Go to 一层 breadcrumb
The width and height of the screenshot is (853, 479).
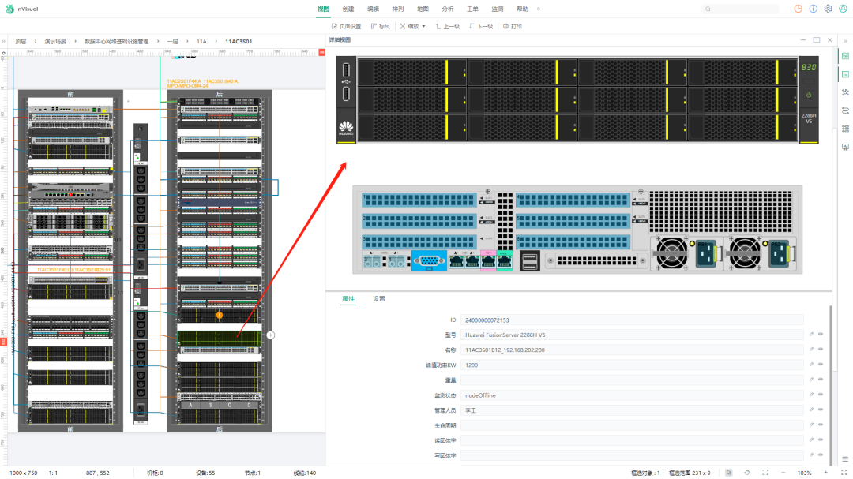coord(172,41)
